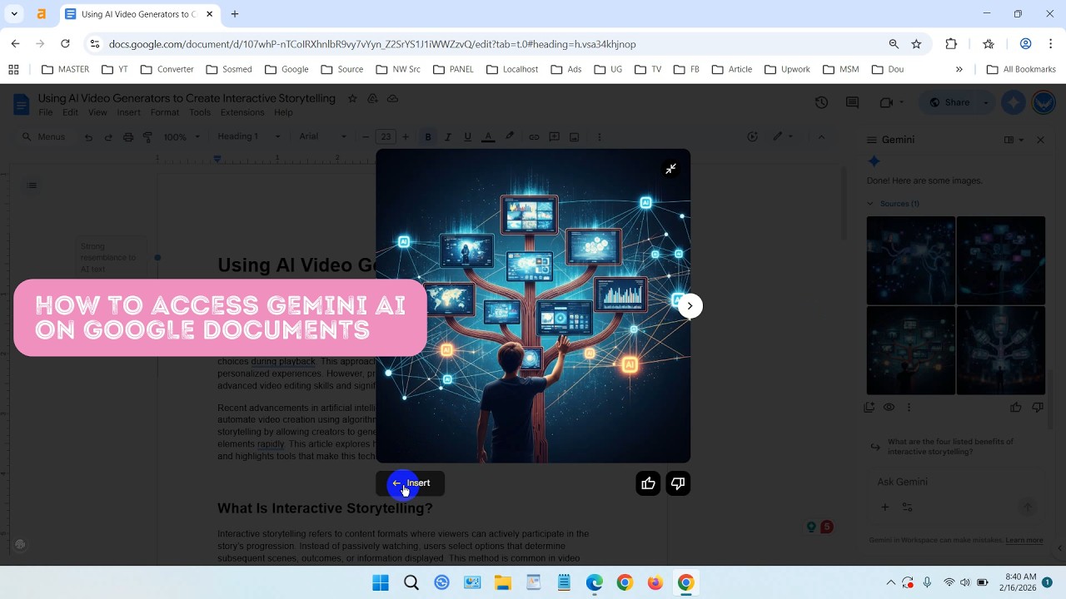Click plus icon in Ask Gemini box
1066x599 pixels.
[885, 507]
